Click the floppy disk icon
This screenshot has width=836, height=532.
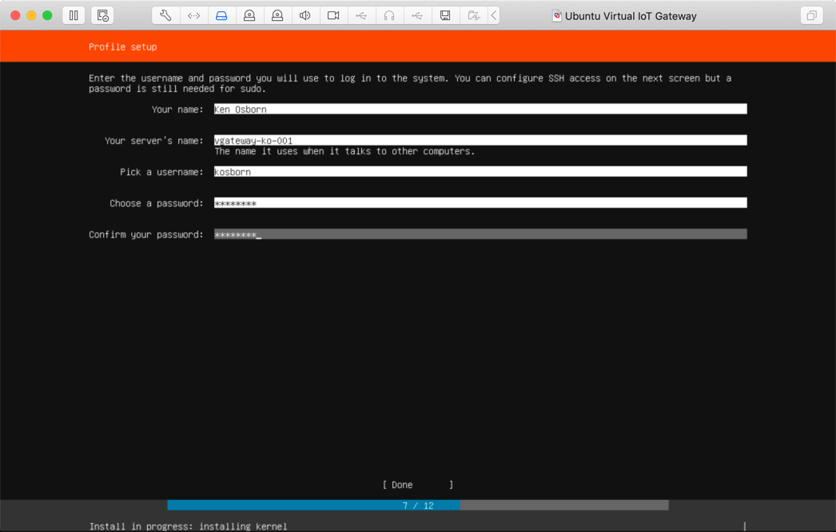tap(445, 15)
